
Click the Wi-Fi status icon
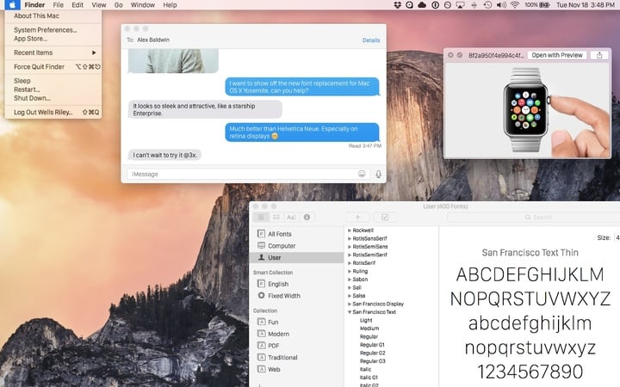click(514, 5)
